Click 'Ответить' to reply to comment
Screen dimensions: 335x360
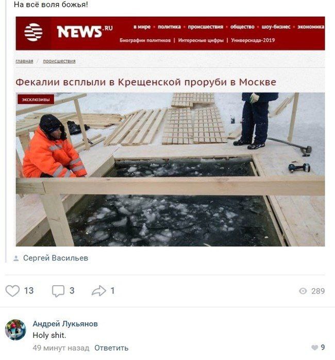tap(111, 348)
